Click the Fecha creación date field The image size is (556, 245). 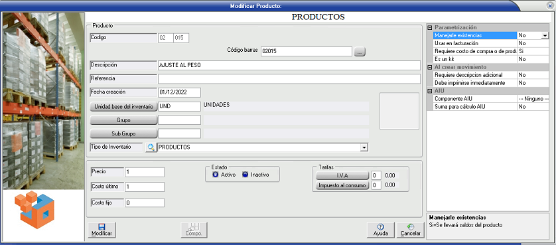point(179,92)
